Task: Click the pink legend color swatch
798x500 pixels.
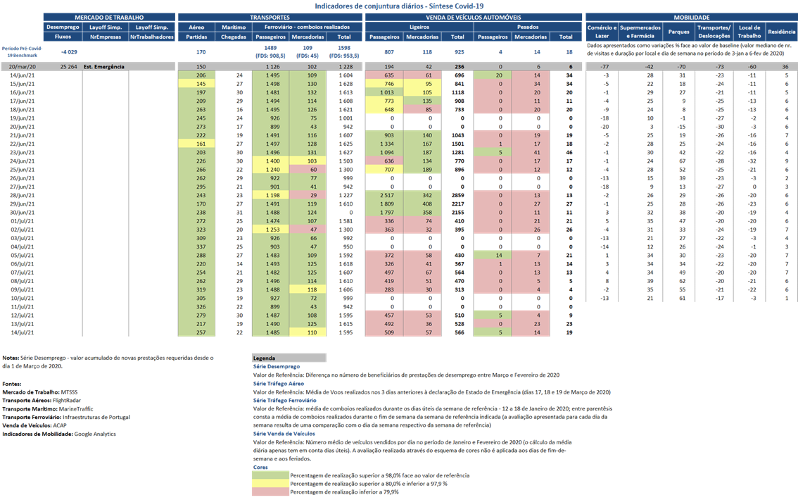Action: pos(270,492)
